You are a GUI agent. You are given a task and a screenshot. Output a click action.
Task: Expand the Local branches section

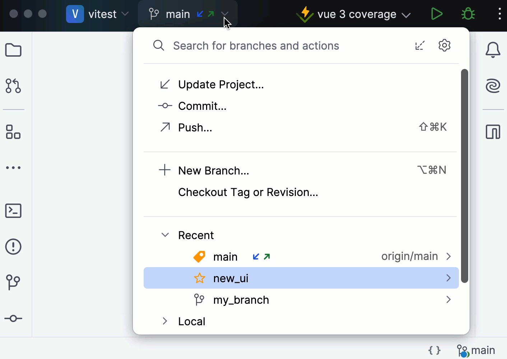(x=165, y=321)
